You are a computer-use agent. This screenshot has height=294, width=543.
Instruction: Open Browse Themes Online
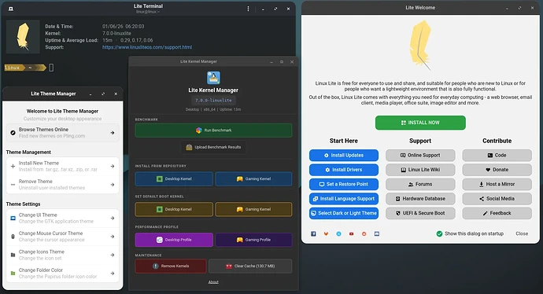point(63,133)
